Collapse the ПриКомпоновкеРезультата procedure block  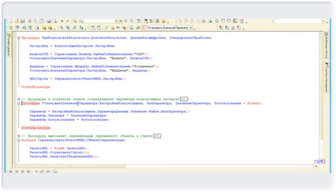tap(19, 38)
